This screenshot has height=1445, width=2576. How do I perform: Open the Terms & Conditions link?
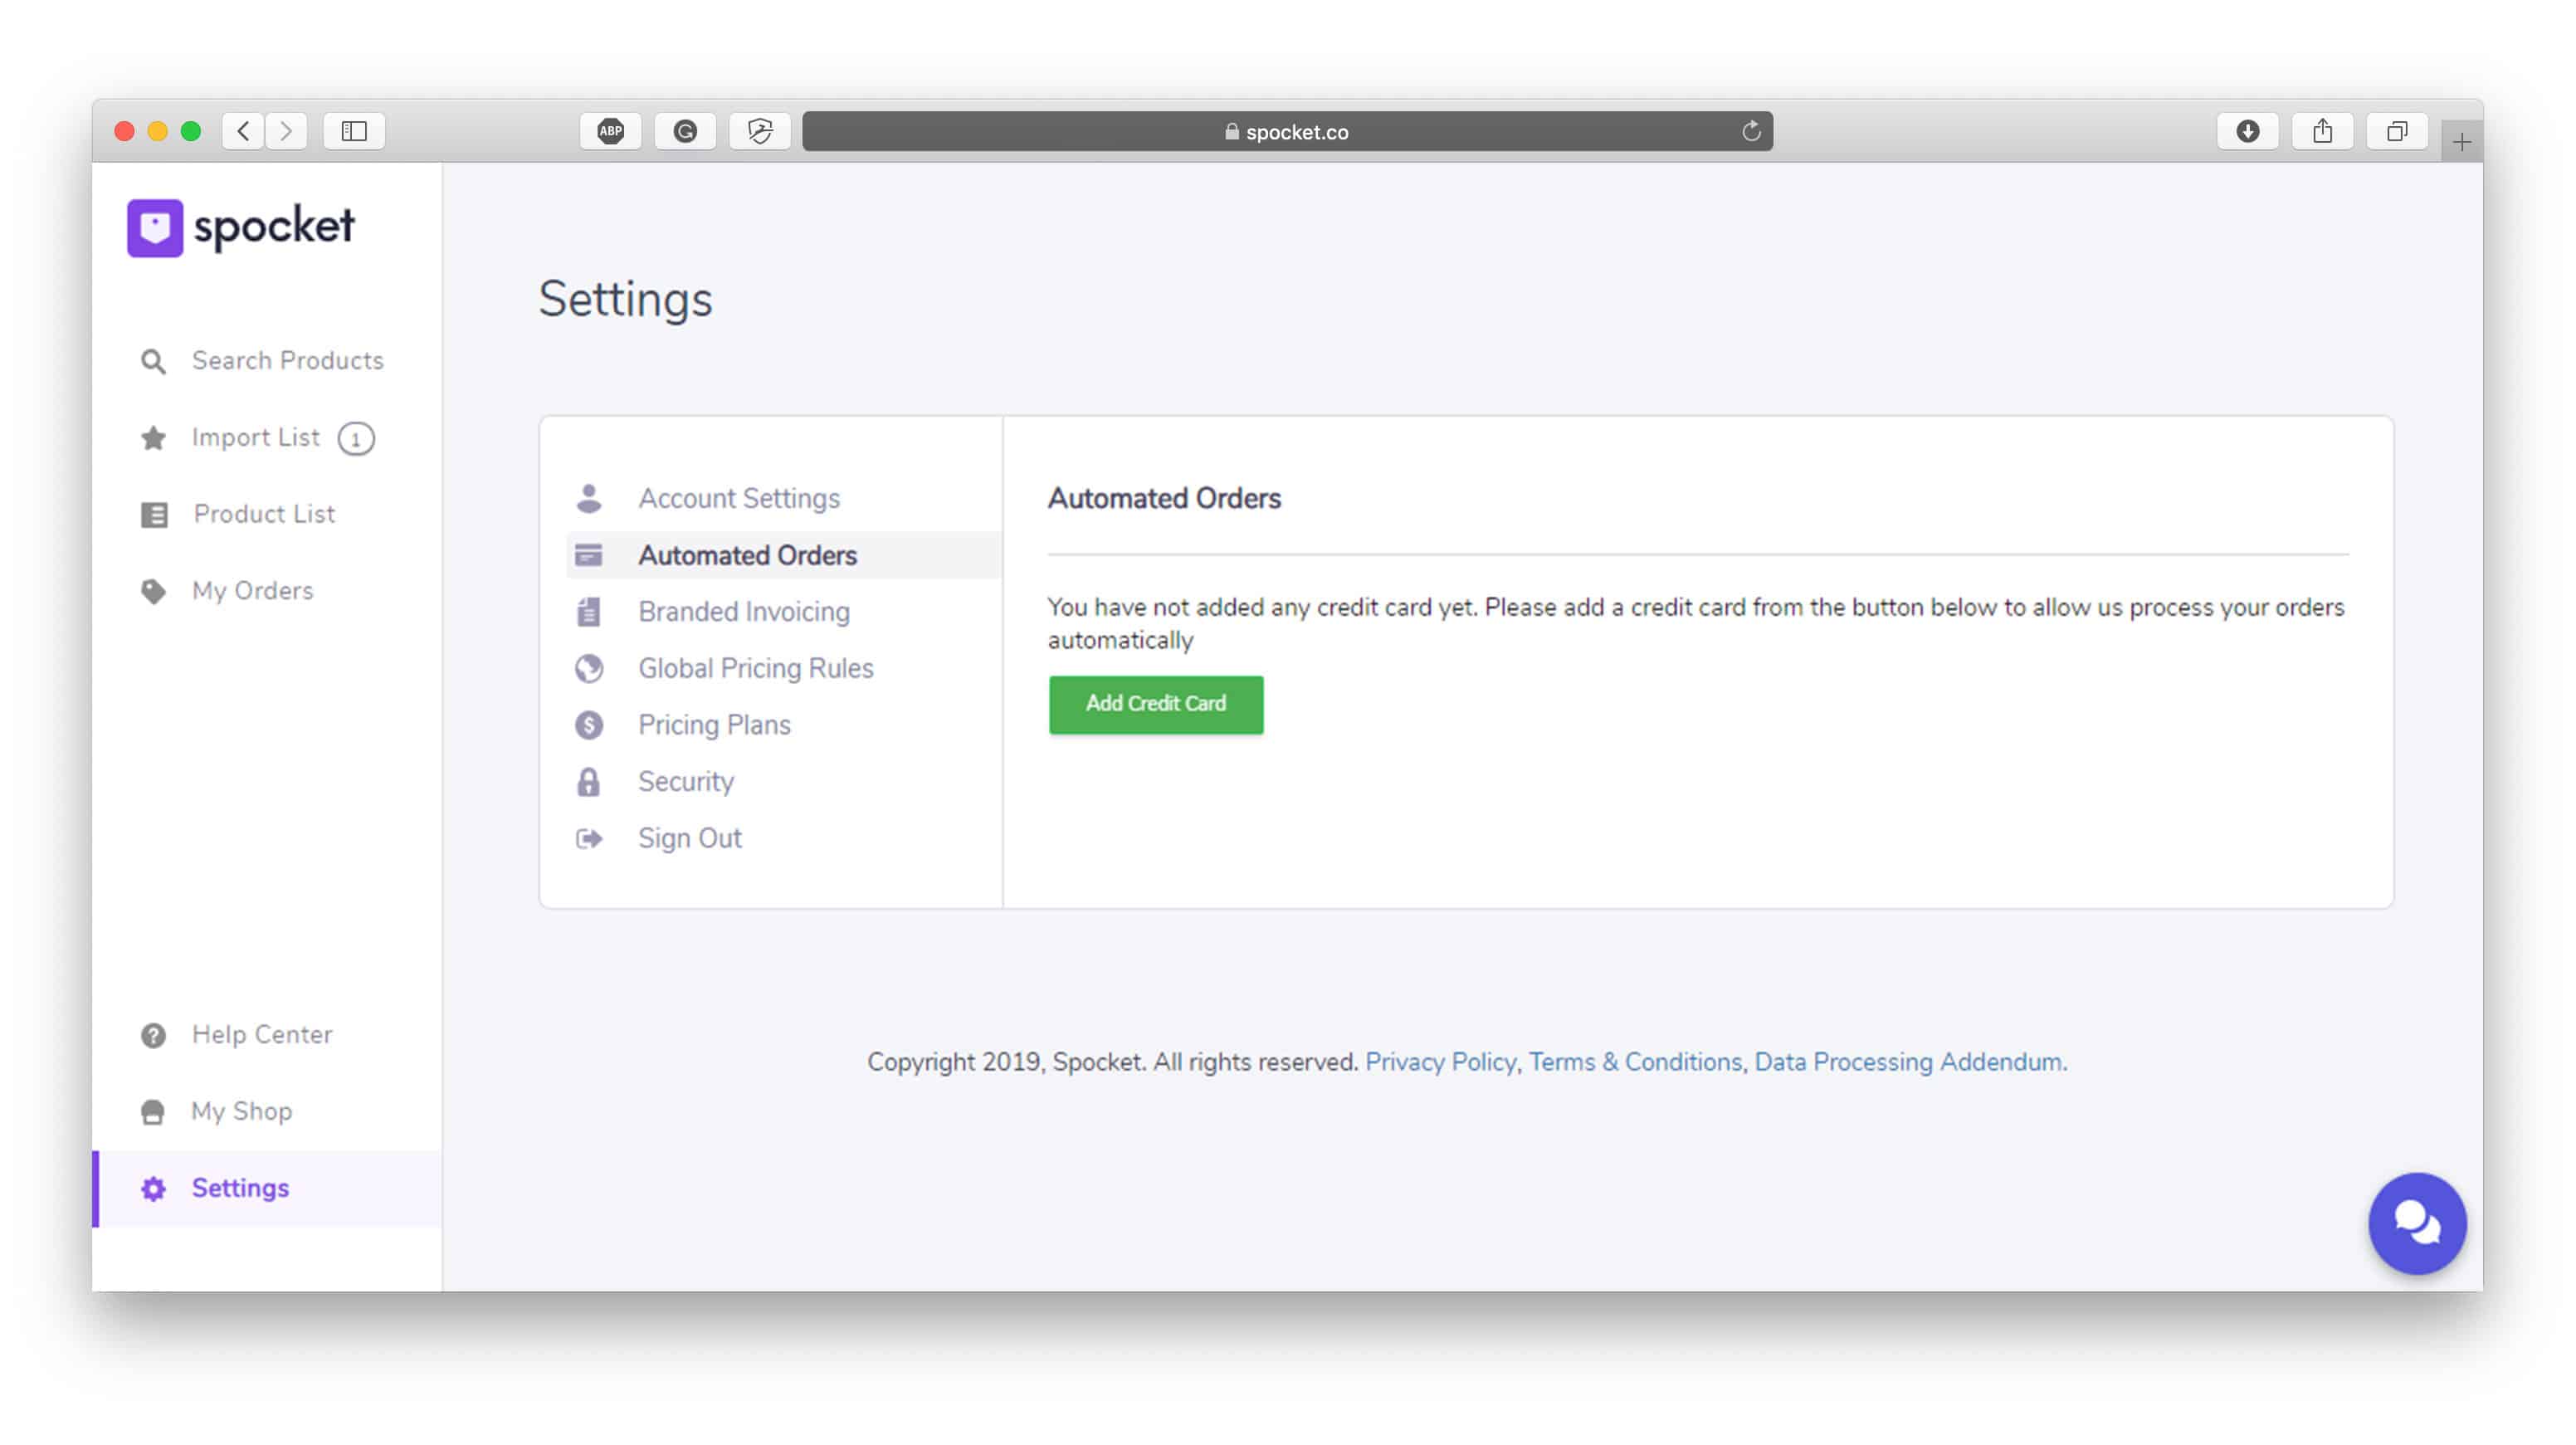click(1634, 1062)
